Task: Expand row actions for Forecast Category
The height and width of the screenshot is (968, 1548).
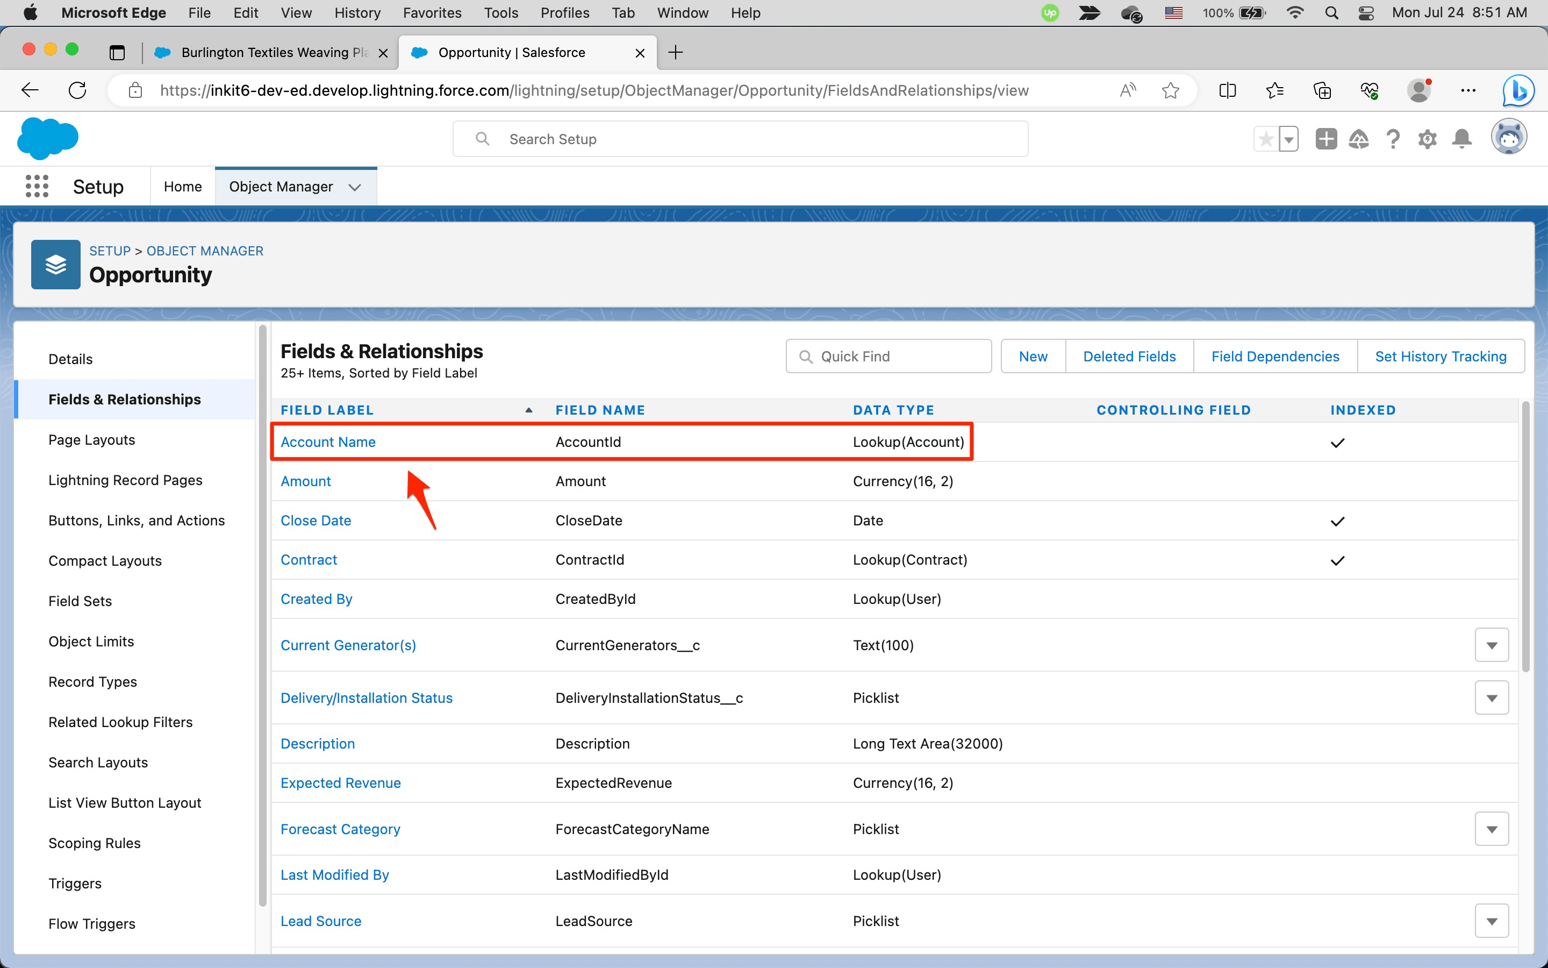Action: (x=1491, y=828)
